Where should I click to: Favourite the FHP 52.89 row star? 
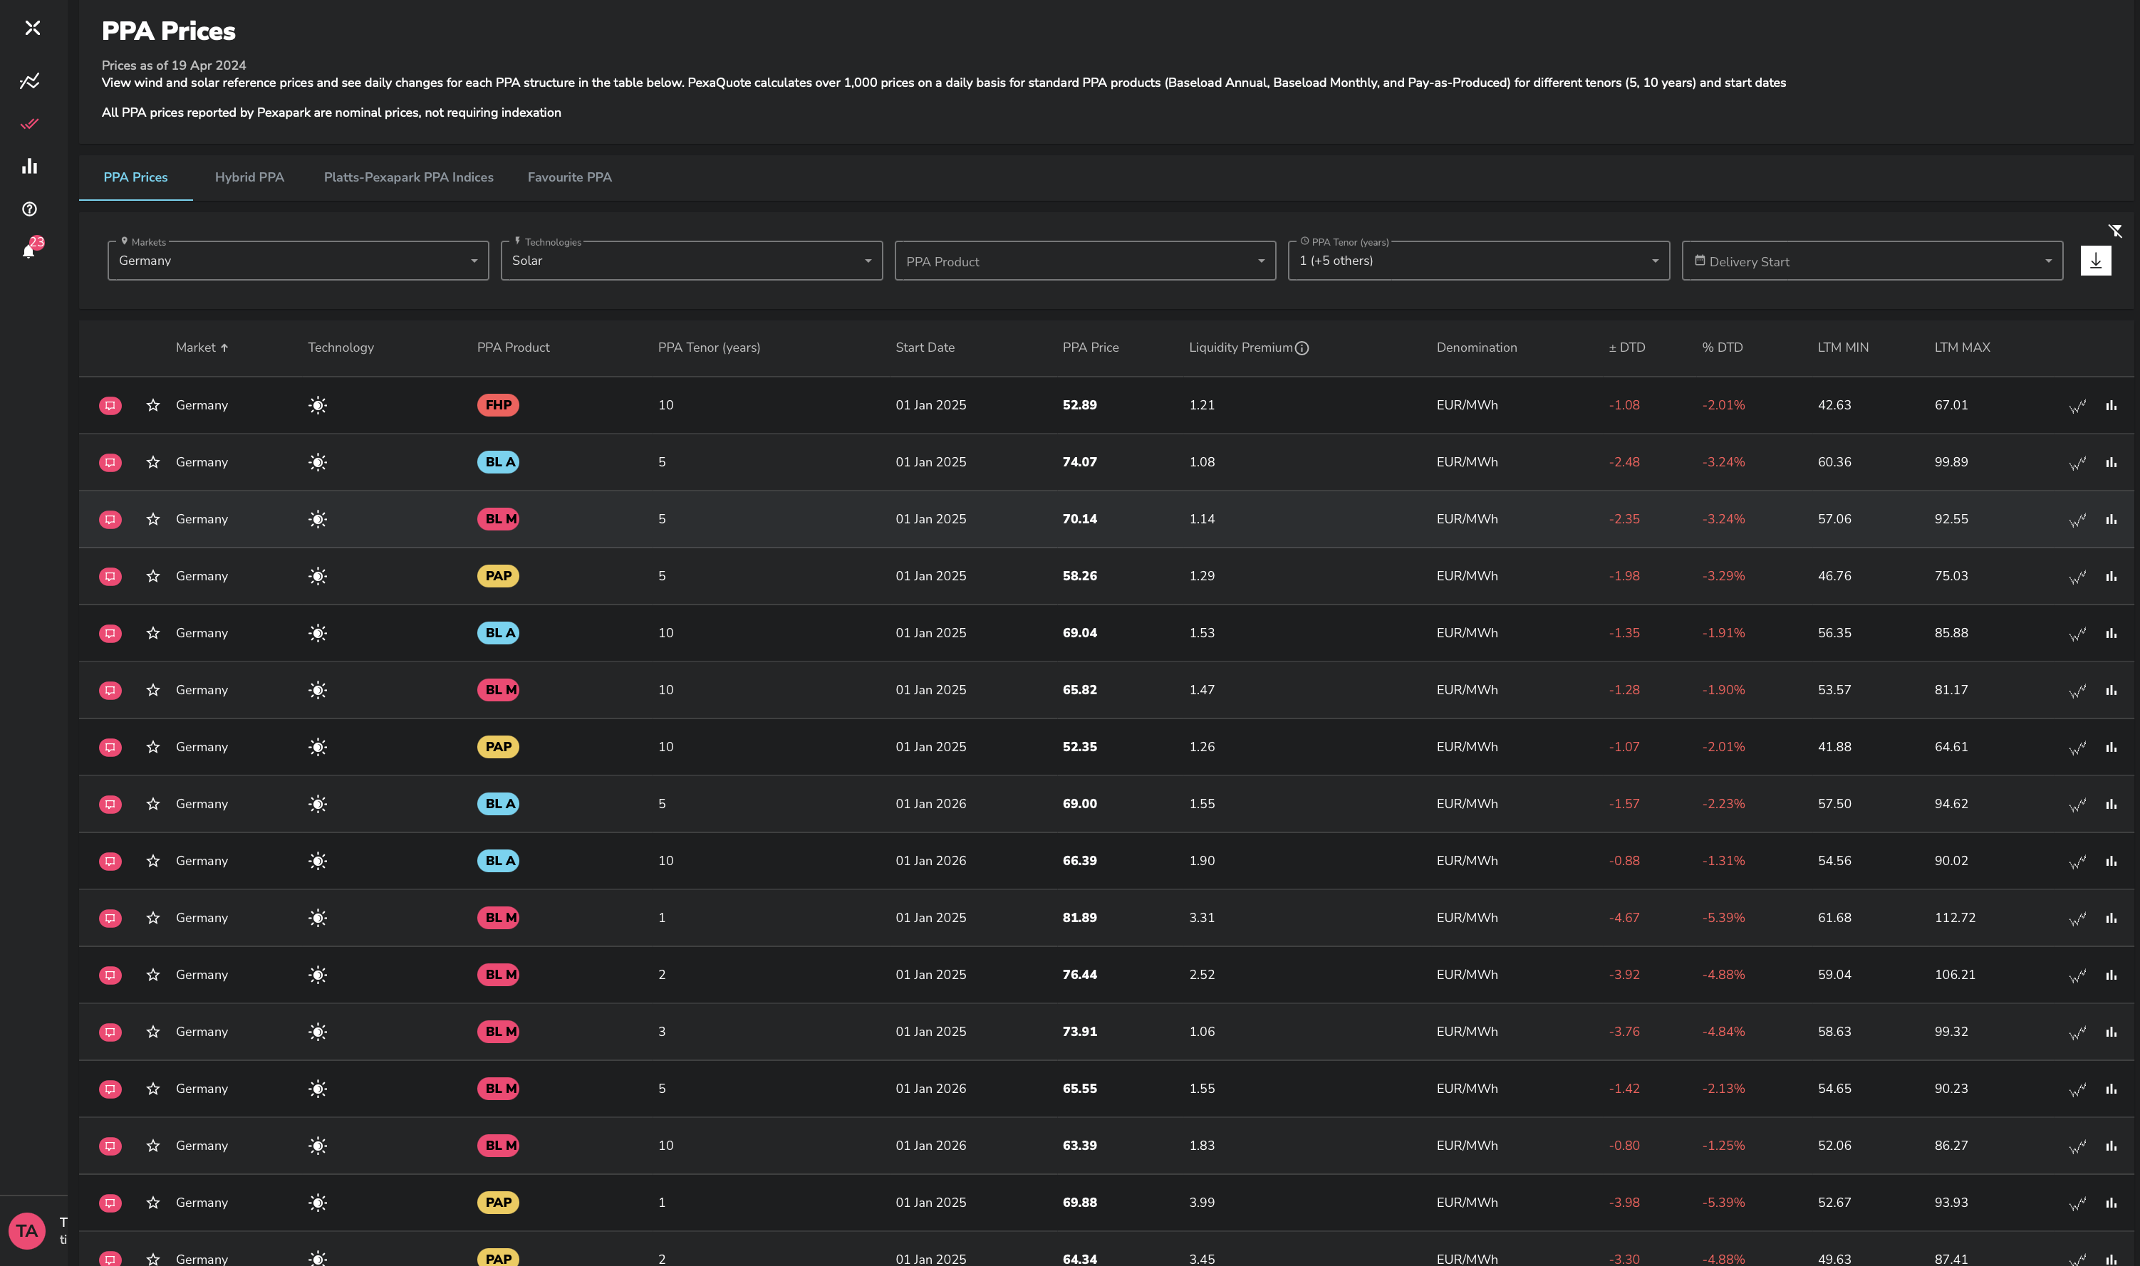coord(152,405)
